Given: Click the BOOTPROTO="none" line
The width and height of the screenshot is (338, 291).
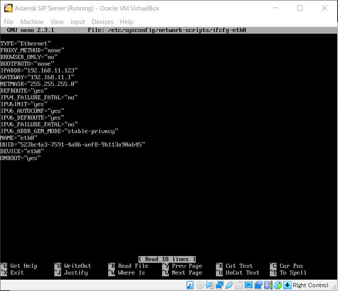Looking at the screenshot, I should (27, 64).
